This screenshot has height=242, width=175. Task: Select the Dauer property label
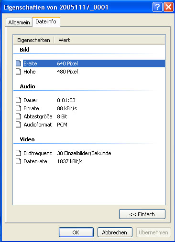point(31,100)
